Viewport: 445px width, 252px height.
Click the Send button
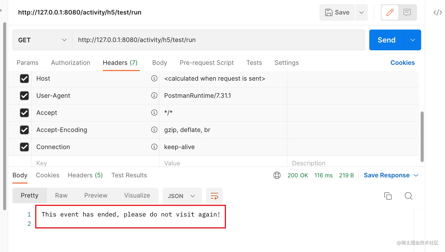pos(387,40)
